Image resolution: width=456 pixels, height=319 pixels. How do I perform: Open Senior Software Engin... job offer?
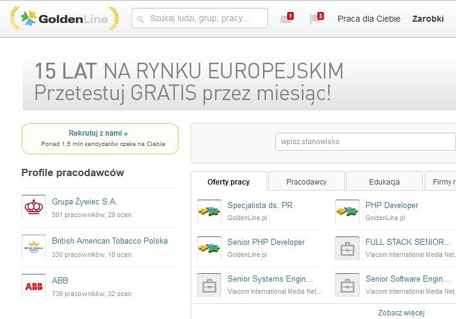pyautogui.click(x=408, y=279)
